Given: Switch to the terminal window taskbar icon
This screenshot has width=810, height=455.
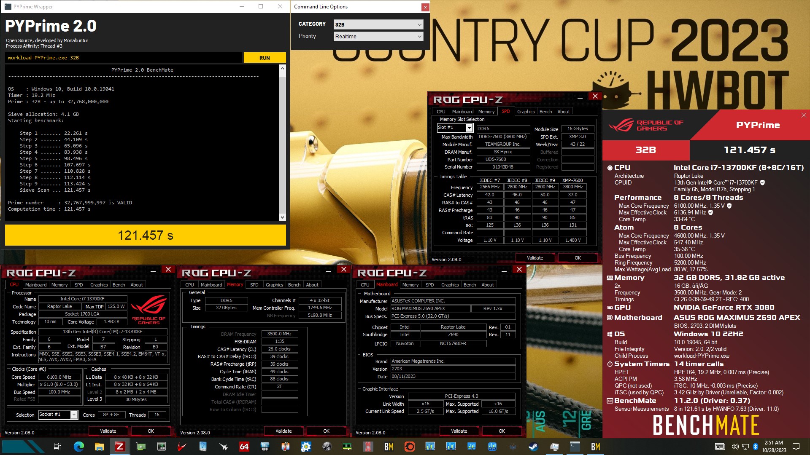Looking at the screenshot, I should click(575, 447).
